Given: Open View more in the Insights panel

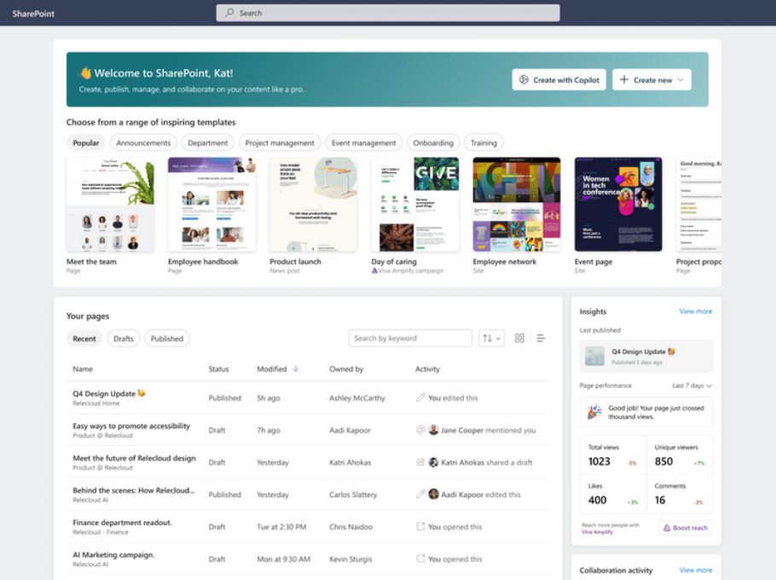Looking at the screenshot, I should tap(696, 311).
